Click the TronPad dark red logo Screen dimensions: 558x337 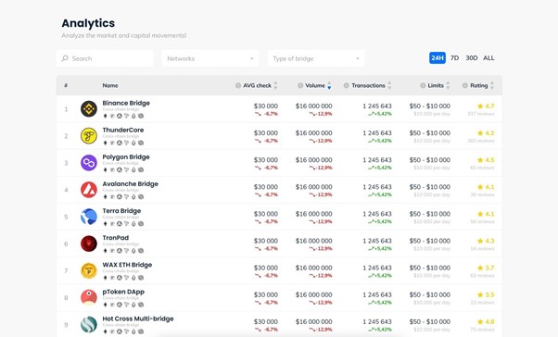click(89, 243)
